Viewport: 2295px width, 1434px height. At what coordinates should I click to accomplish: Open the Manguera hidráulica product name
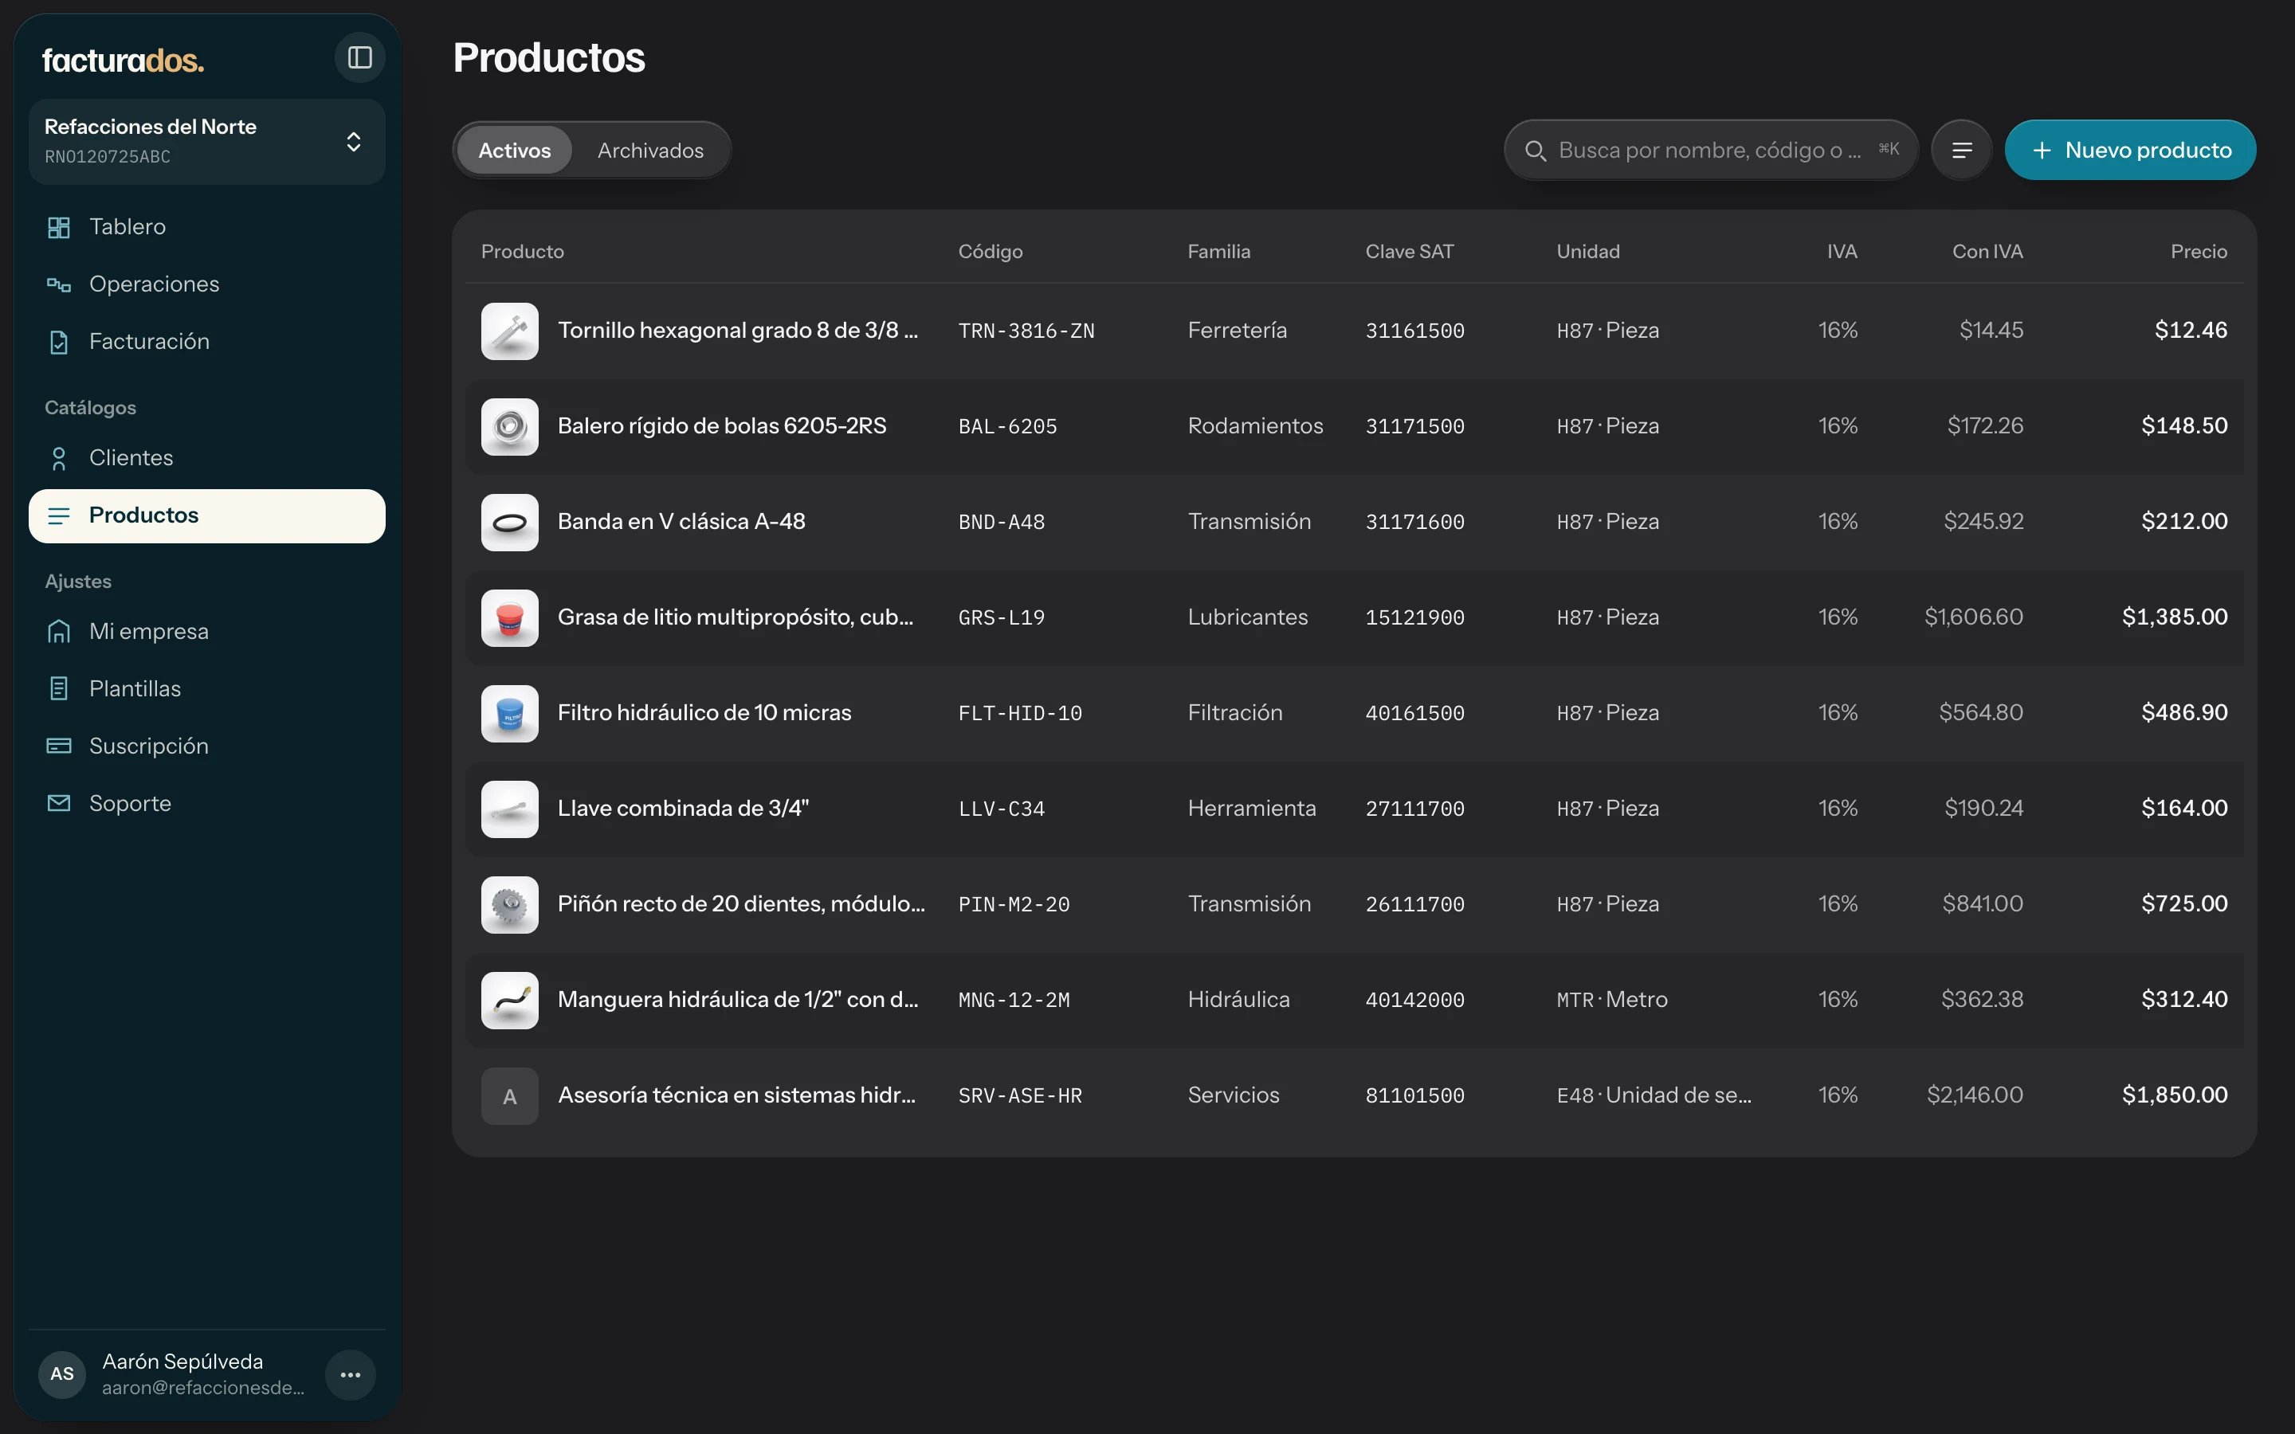pyautogui.click(x=738, y=1000)
